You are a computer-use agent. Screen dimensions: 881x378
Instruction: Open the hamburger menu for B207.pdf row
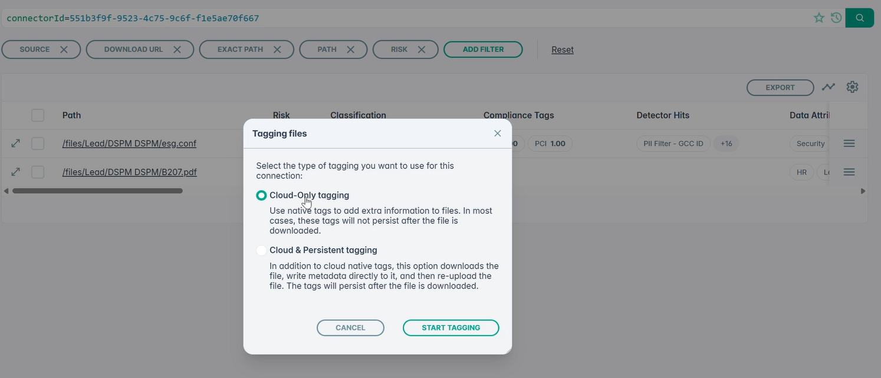pos(849,172)
